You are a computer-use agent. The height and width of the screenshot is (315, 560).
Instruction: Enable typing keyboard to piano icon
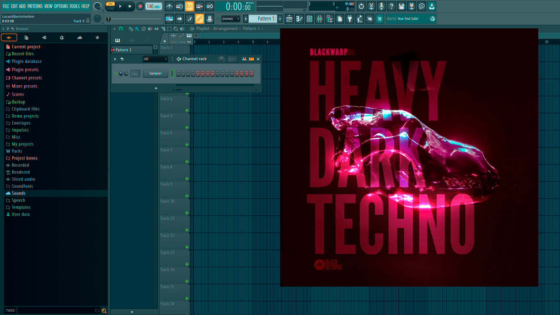169,19
